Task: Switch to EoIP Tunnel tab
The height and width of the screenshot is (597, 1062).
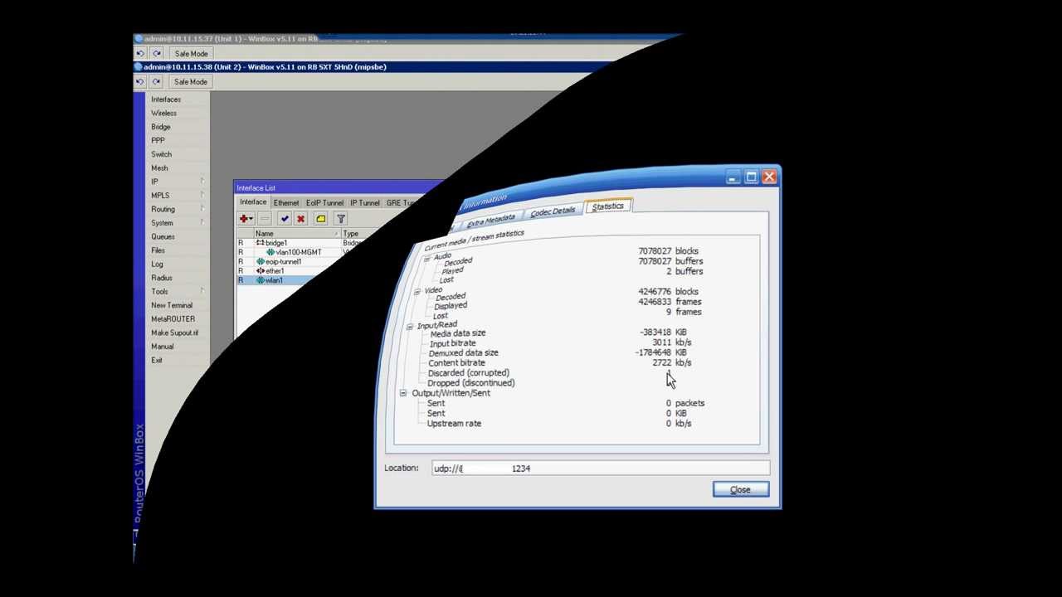Action: 324,203
